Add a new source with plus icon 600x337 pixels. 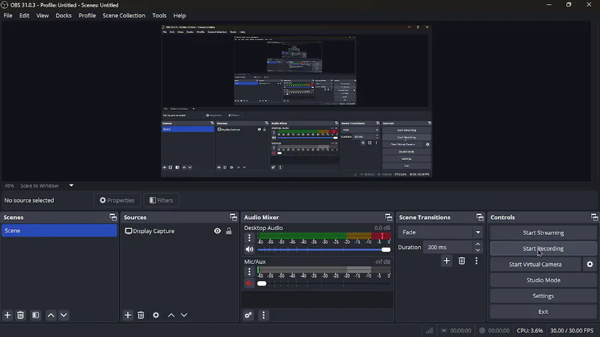pyautogui.click(x=128, y=315)
